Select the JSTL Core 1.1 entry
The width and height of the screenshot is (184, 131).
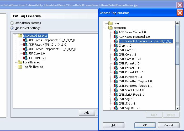click(128, 54)
